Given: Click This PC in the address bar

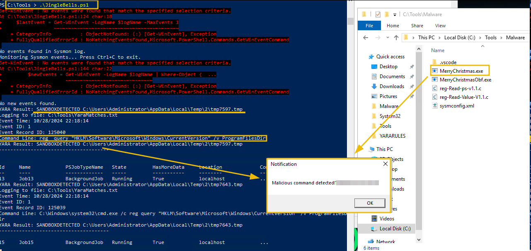Looking at the screenshot, I should tap(426, 38).
